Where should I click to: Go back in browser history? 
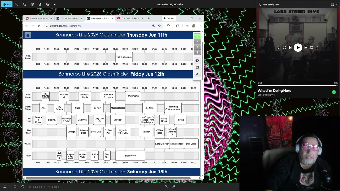click(26, 26)
